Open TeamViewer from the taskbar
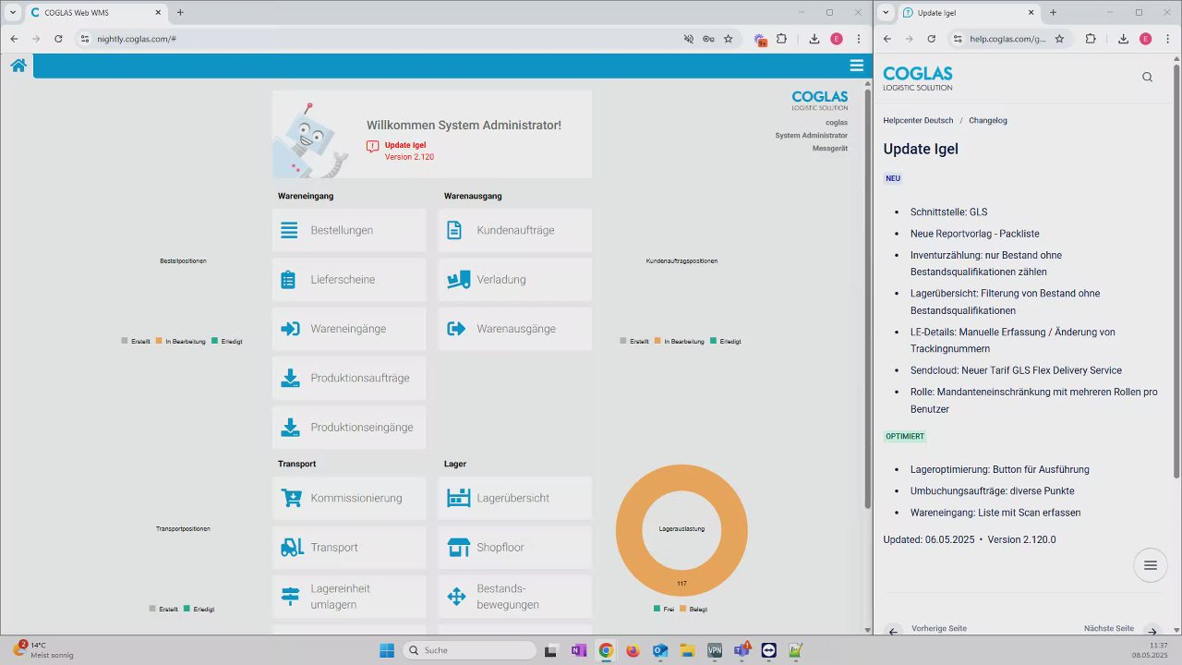The image size is (1182, 665). (x=769, y=650)
